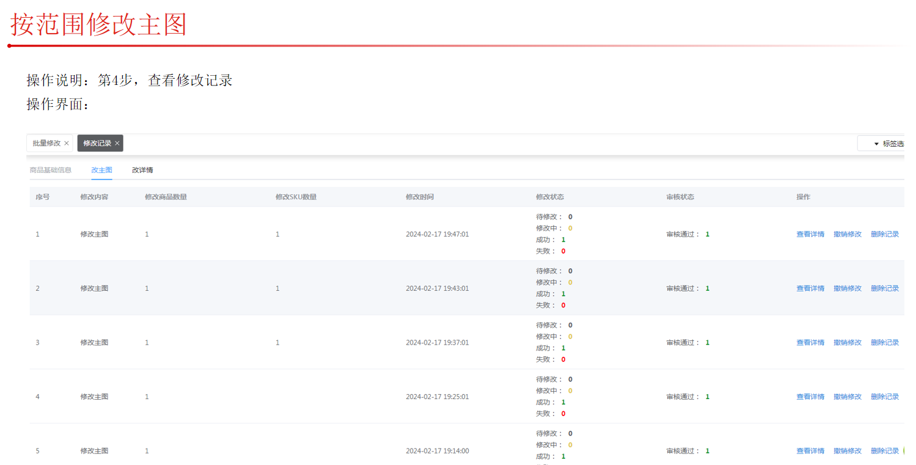Select the 修改记录 page tab

[97, 143]
